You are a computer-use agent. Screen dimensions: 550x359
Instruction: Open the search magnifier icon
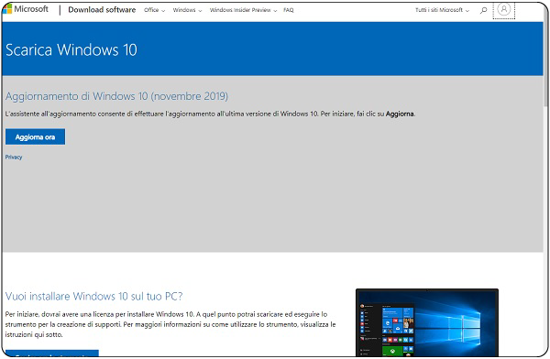pyautogui.click(x=484, y=10)
